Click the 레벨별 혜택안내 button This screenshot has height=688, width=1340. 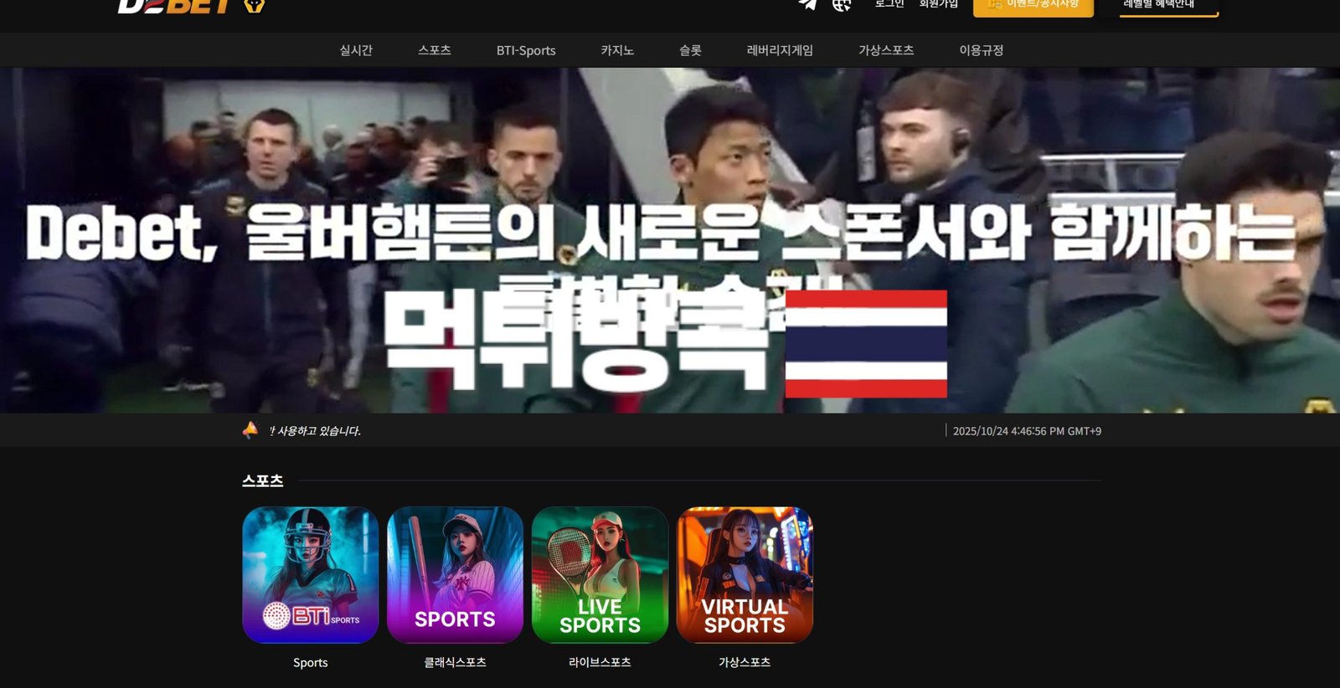1168,6
